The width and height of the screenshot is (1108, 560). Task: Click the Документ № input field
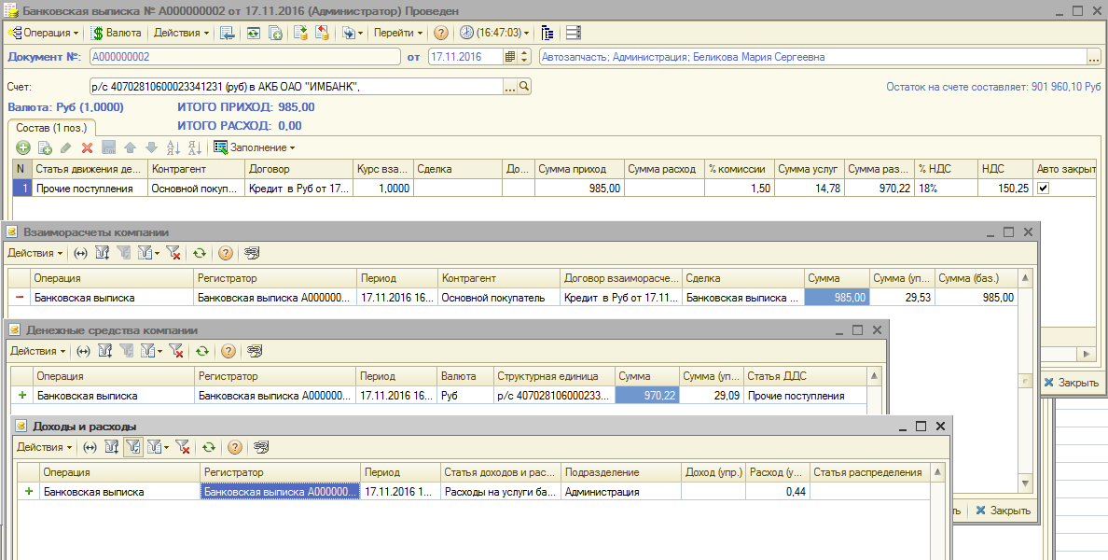(244, 57)
